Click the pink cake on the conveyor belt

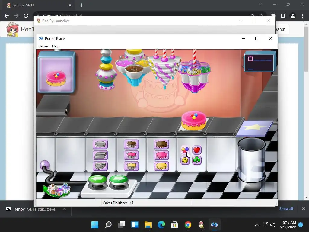point(194,121)
